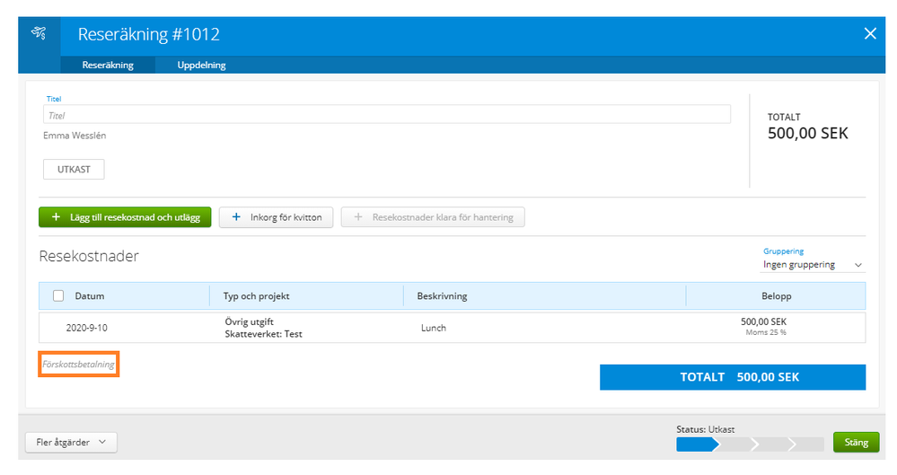Viewport: 897px width, 475px height.
Task: Open Inkorg för kvitton
Action: coord(277,217)
